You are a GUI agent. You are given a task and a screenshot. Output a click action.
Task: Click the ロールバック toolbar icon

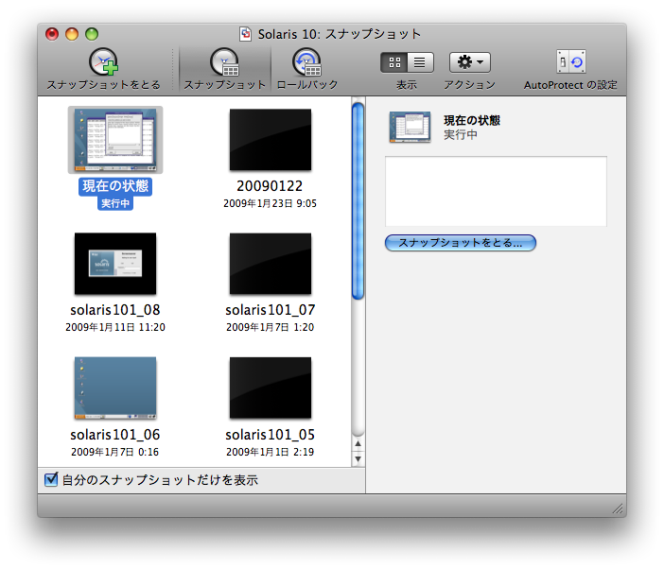tap(307, 62)
